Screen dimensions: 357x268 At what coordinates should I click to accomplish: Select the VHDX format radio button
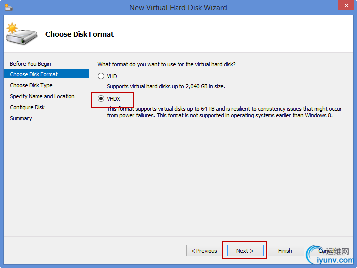(101, 99)
